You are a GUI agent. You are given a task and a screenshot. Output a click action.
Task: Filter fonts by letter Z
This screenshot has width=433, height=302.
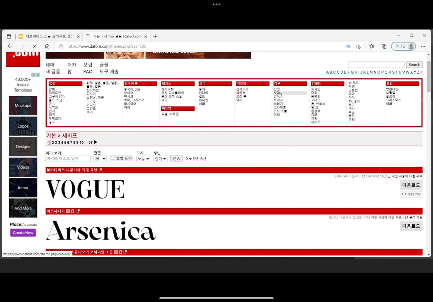pos(418,72)
